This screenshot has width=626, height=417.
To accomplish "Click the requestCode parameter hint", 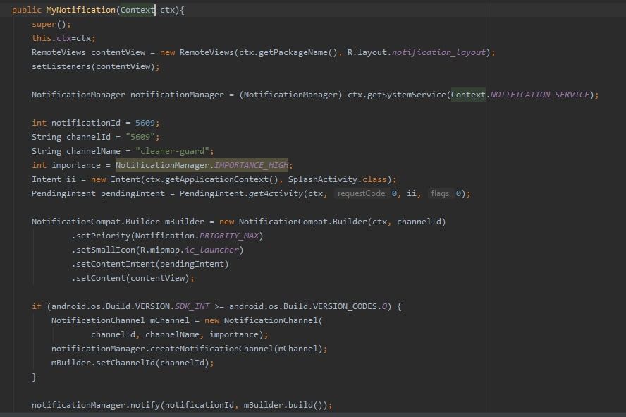I will click(x=362, y=194).
